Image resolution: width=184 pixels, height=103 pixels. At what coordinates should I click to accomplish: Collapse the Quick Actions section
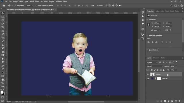pyautogui.click(x=147, y=50)
